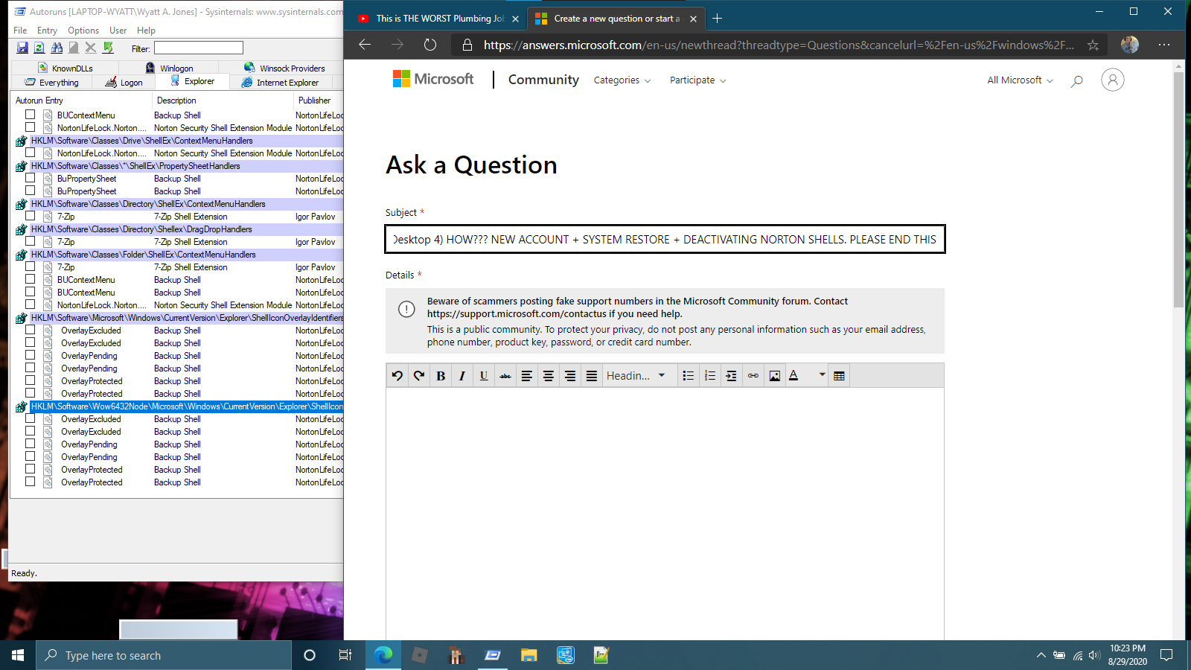Click the search magnifier on Microsoft Community
The height and width of the screenshot is (670, 1191).
[x=1076, y=80]
